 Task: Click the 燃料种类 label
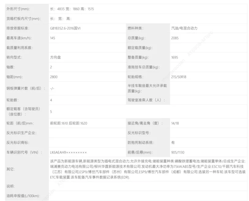pyautogui.click(x=135, y=28)
